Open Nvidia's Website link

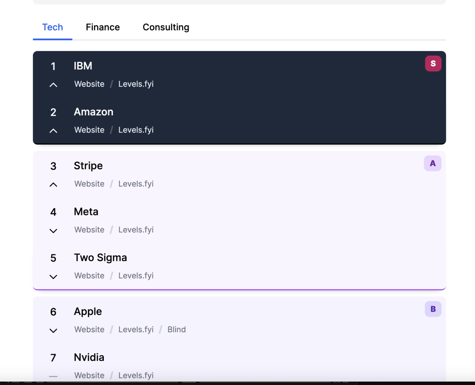pos(89,375)
